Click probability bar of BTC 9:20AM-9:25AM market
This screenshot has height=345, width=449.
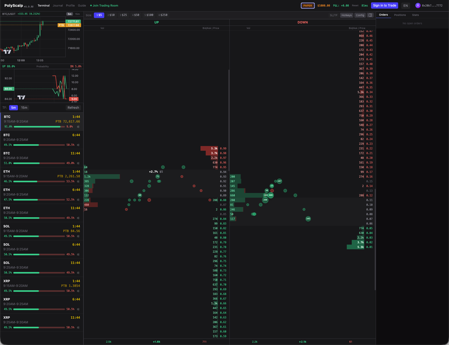coord(39,145)
